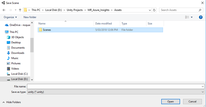The image size is (206, 107).
Task: Collapse the folder pane with Hide Folders
Action: tap(11, 102)
